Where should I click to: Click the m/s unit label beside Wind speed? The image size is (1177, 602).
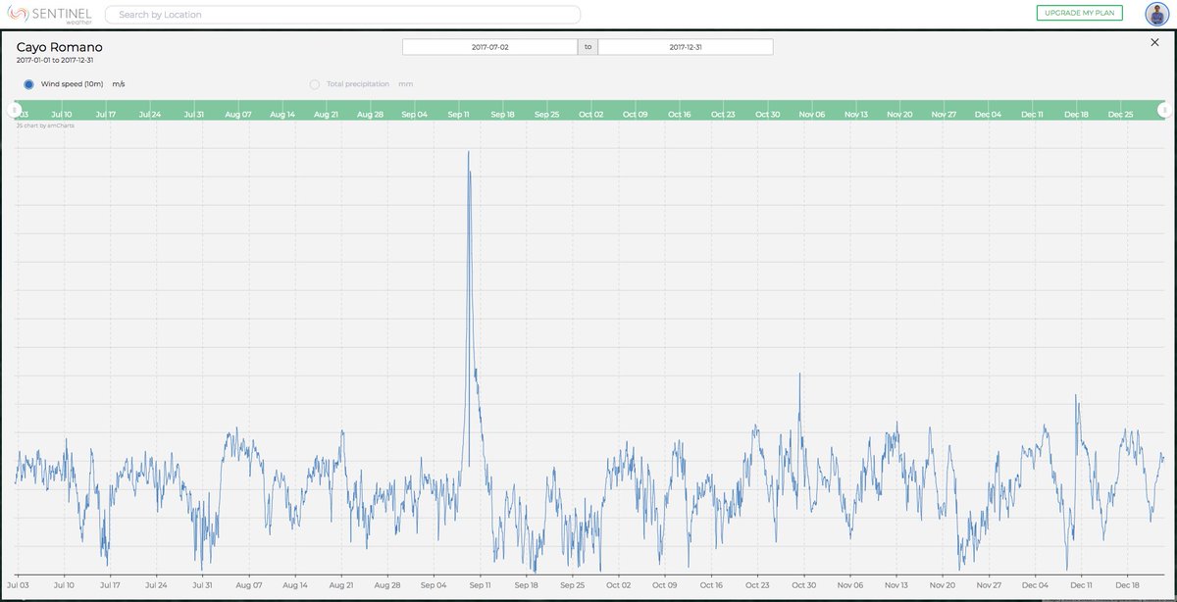point(117,84)
